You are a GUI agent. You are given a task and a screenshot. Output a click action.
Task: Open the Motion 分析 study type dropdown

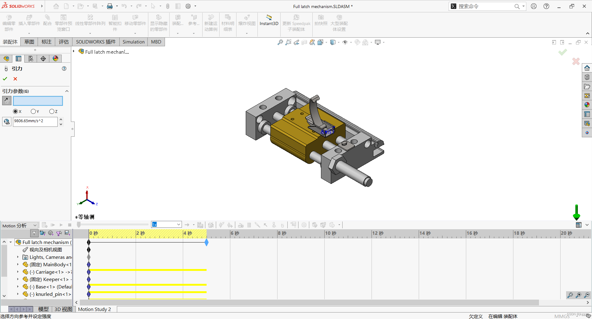pos(35,225)
